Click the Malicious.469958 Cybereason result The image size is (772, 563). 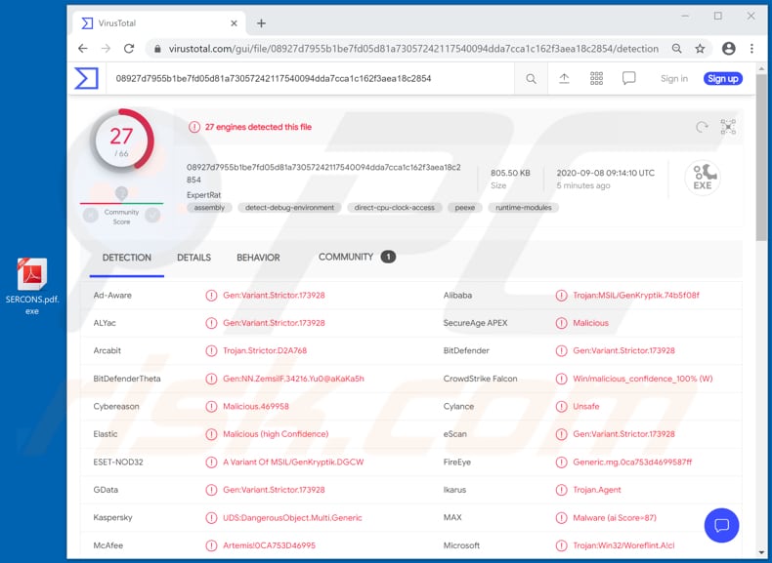click(256, 406)
